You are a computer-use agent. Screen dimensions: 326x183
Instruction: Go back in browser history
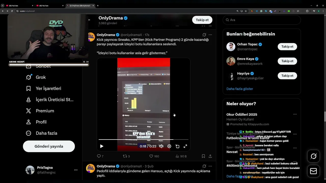[x=3, y=11]
